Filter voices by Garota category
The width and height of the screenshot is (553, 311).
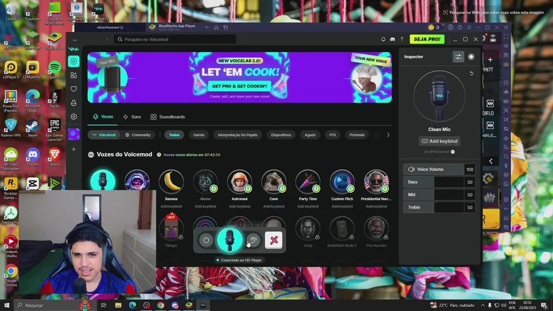[199, 135]
